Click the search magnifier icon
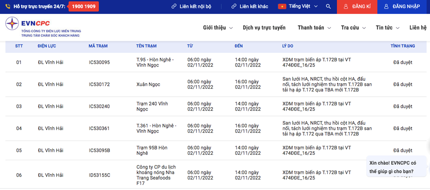The width and height of the screenshot is (430, 190). point(328,7)
